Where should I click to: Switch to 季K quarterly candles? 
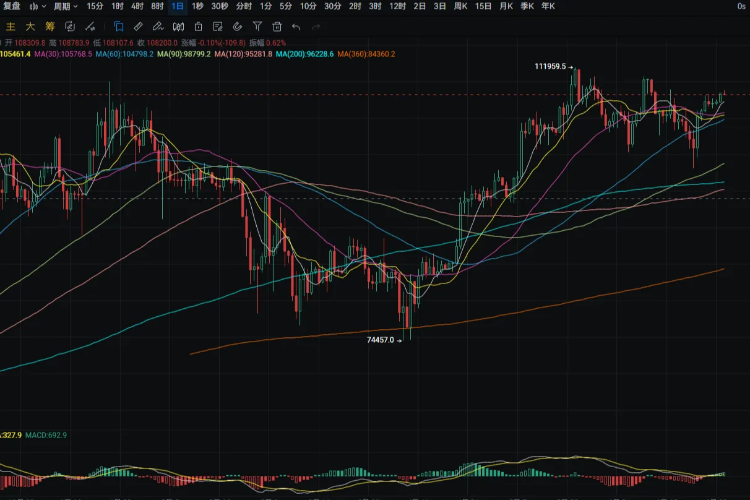(527, 6)
